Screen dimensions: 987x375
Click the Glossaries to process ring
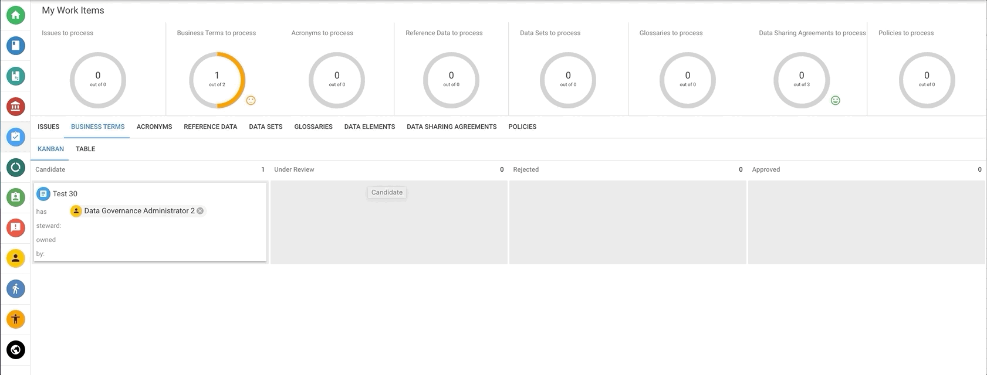pyautogui.click(x=688, y=80)
